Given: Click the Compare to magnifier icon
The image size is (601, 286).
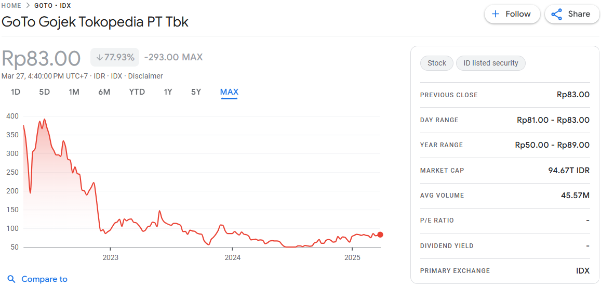Looking at the screenshot, I should (x=11, y=279).
